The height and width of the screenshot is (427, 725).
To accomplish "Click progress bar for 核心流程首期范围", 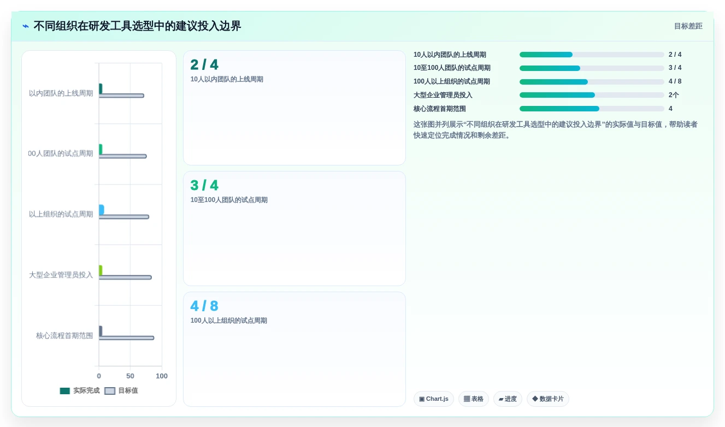I will [x=592, y=109].
